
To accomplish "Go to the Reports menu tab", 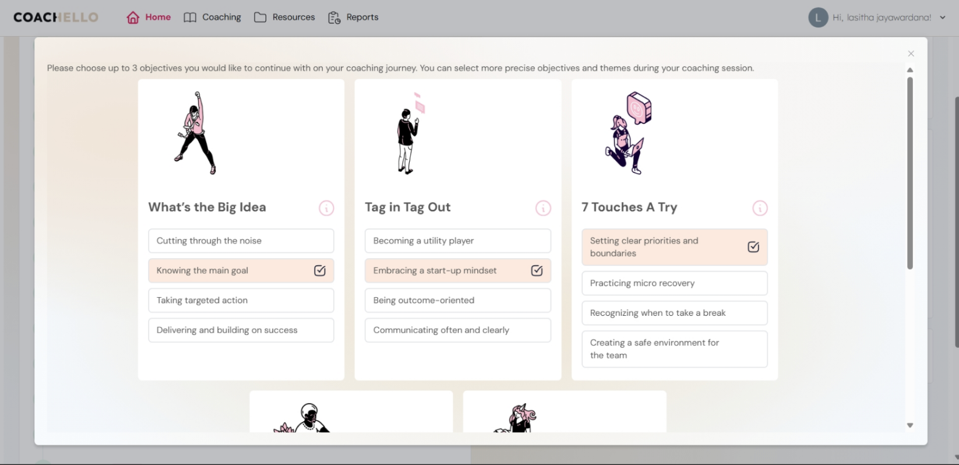I will 362,17.
